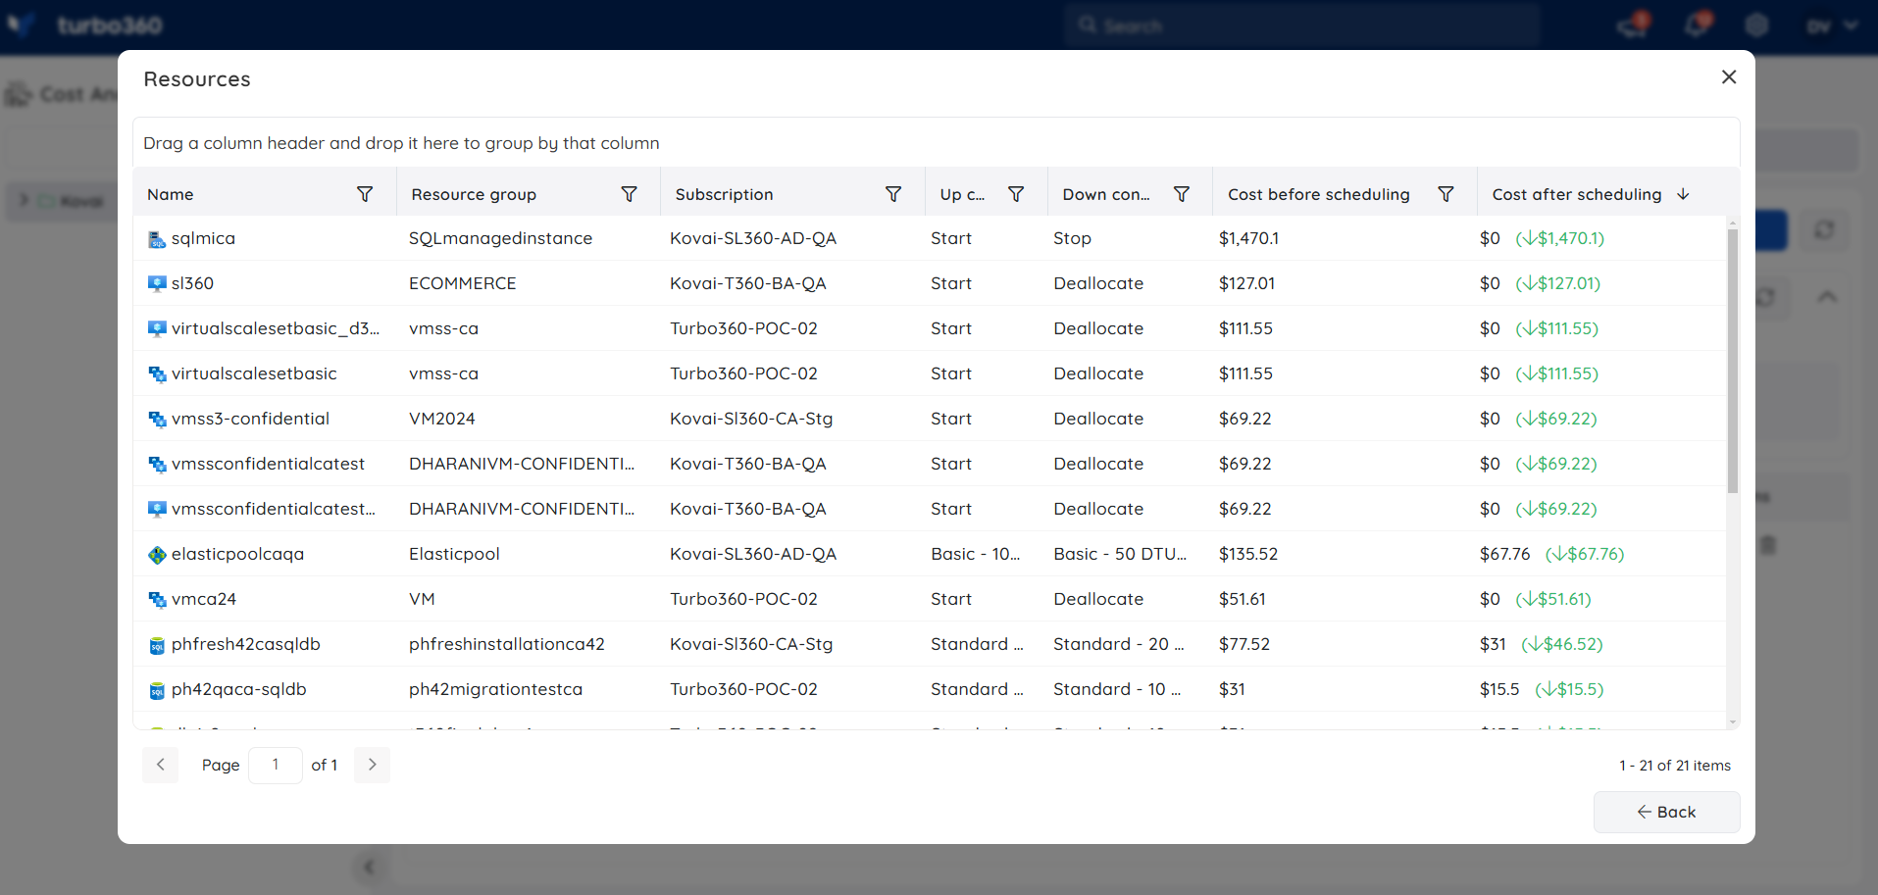This screenshot has width=1878, height=895.
Task: Click the $77.52 cost before scheduling
Action: 1244,644
